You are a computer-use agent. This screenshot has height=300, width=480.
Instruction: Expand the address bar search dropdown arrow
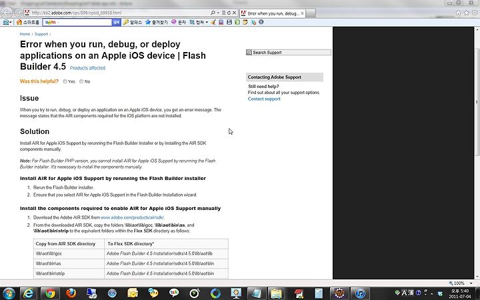tap(217, 13)
